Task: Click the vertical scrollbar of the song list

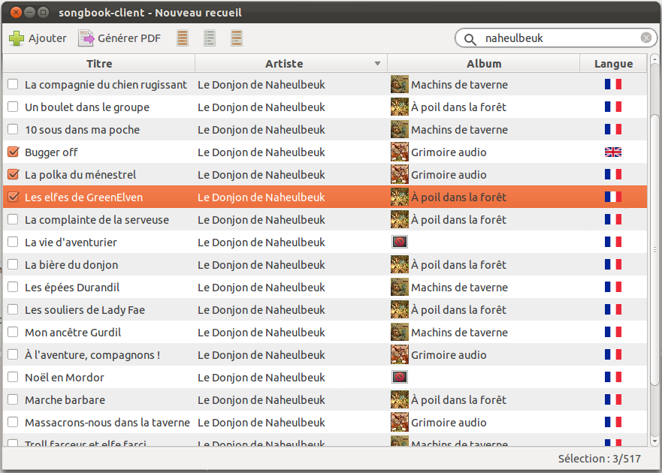Action: [x=654, y=248]
